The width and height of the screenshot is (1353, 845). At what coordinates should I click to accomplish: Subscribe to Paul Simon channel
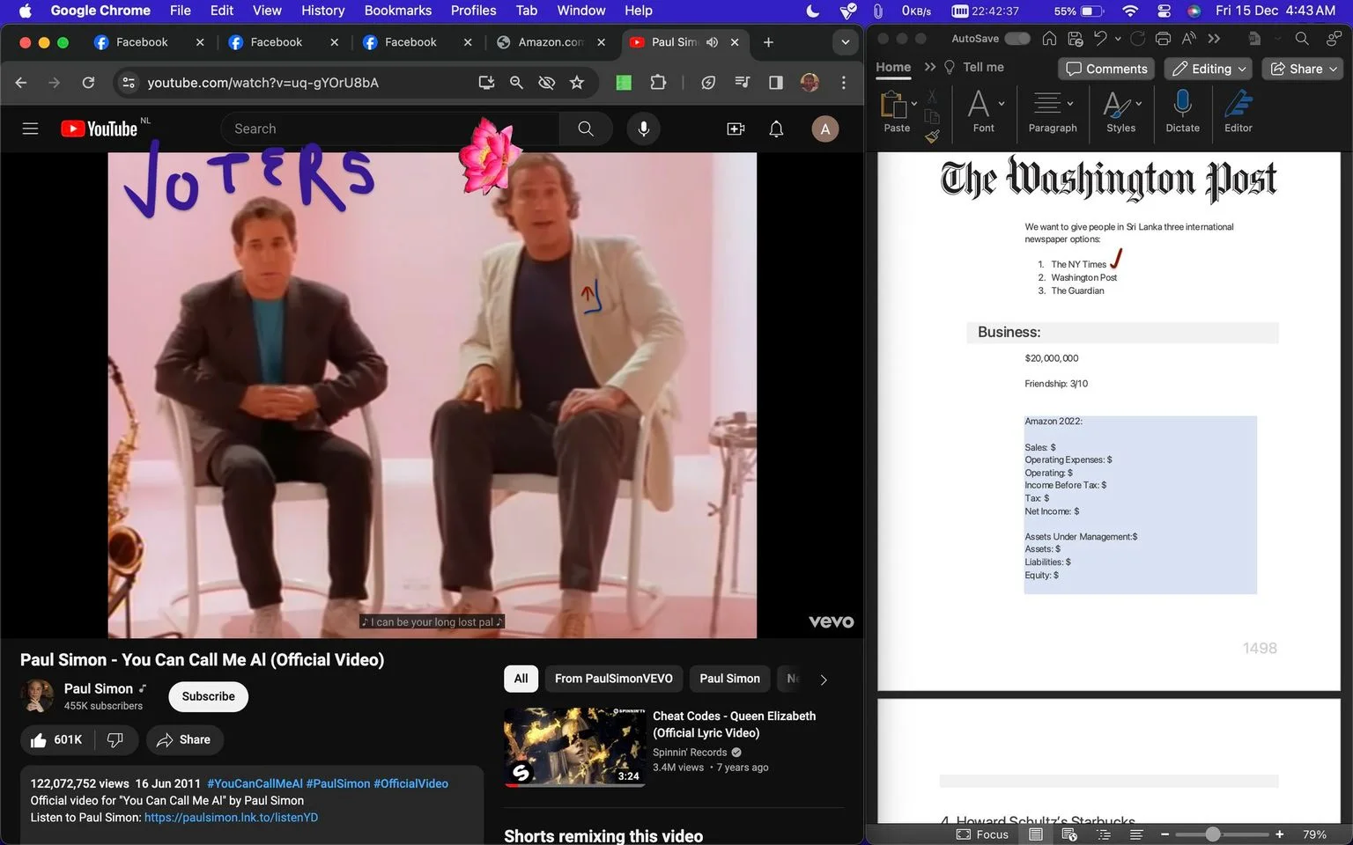[208, 696]
